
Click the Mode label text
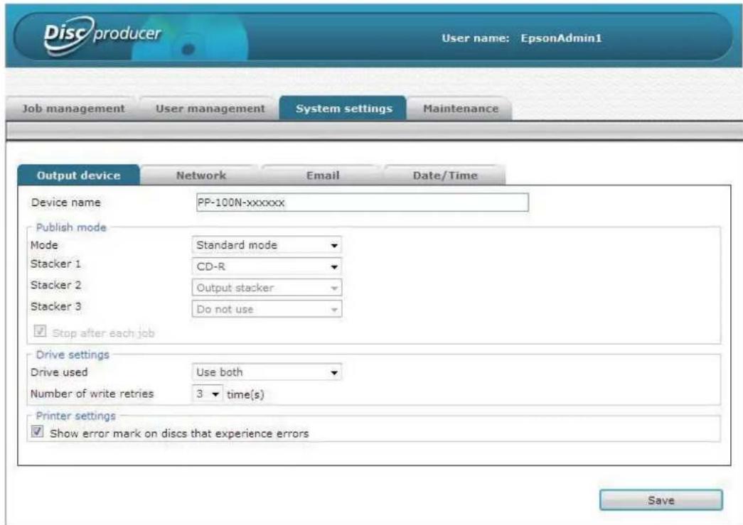pos(44,245)
